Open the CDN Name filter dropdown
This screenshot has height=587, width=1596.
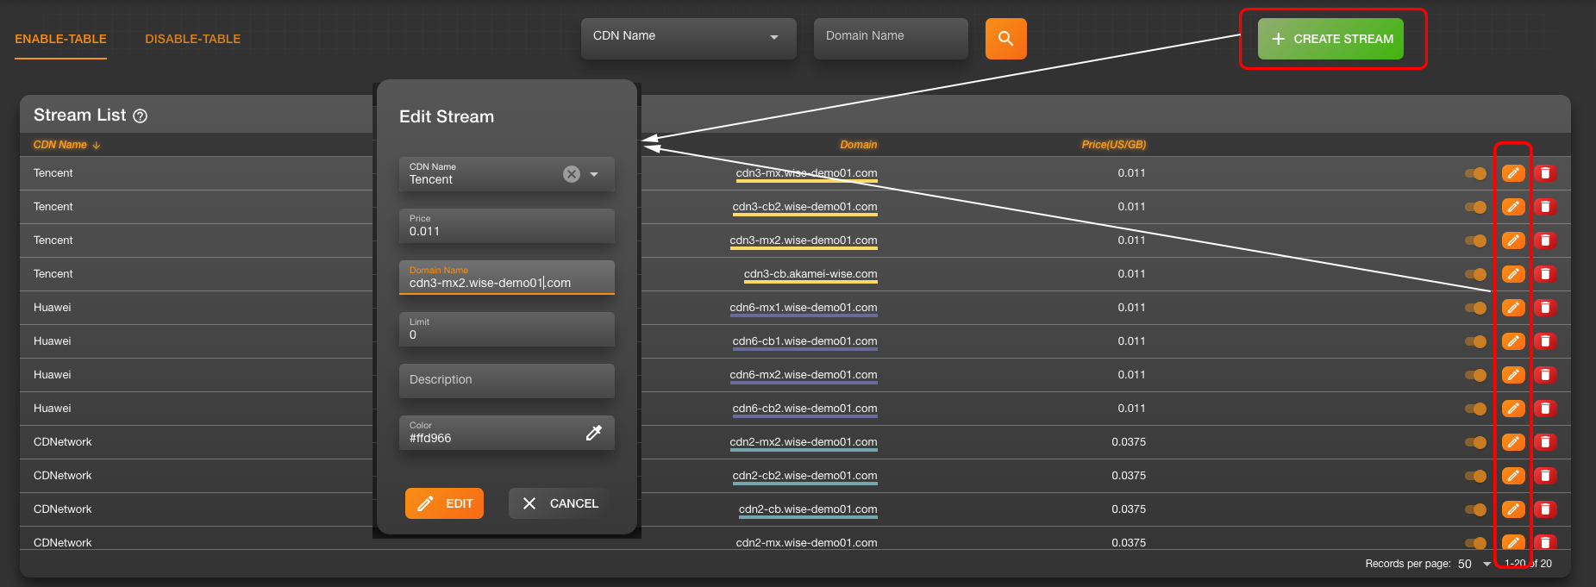(x=688, y=38)
